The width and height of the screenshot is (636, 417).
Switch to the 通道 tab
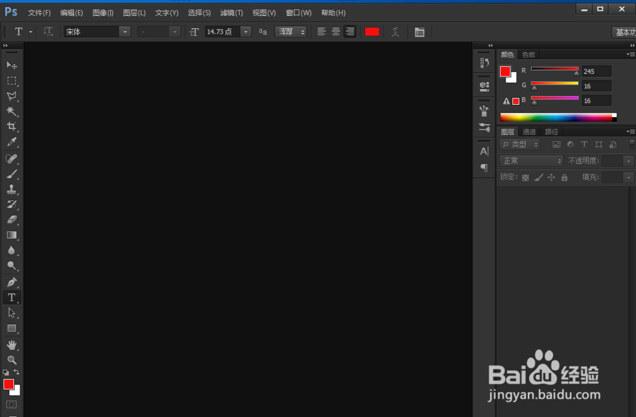(529, 132)
